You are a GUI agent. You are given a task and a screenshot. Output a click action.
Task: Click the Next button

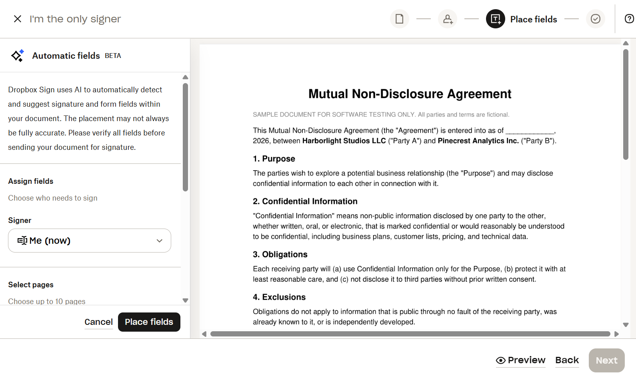point(607,360)
